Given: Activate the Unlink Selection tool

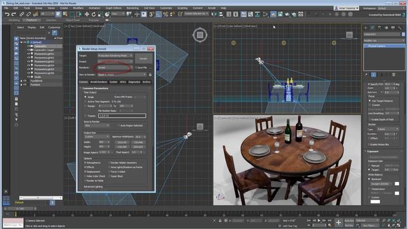Looking at the screenshot, I should 28,14.
